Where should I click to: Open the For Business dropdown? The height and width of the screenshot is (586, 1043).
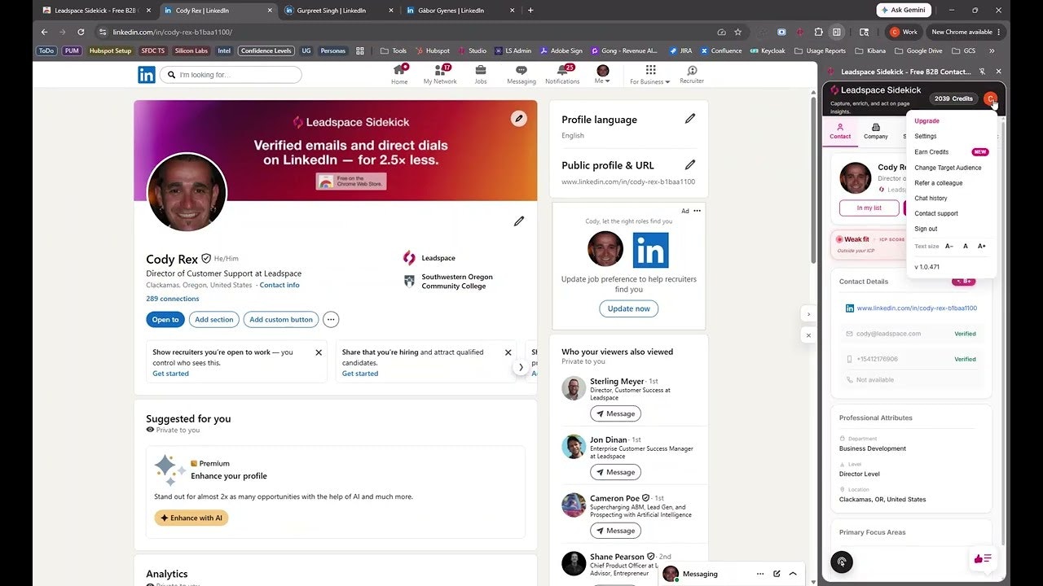coord(650,74)
